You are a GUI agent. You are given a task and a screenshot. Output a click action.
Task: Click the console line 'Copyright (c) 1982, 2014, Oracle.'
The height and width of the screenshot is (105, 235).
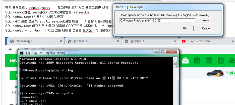tap(72, 86)
